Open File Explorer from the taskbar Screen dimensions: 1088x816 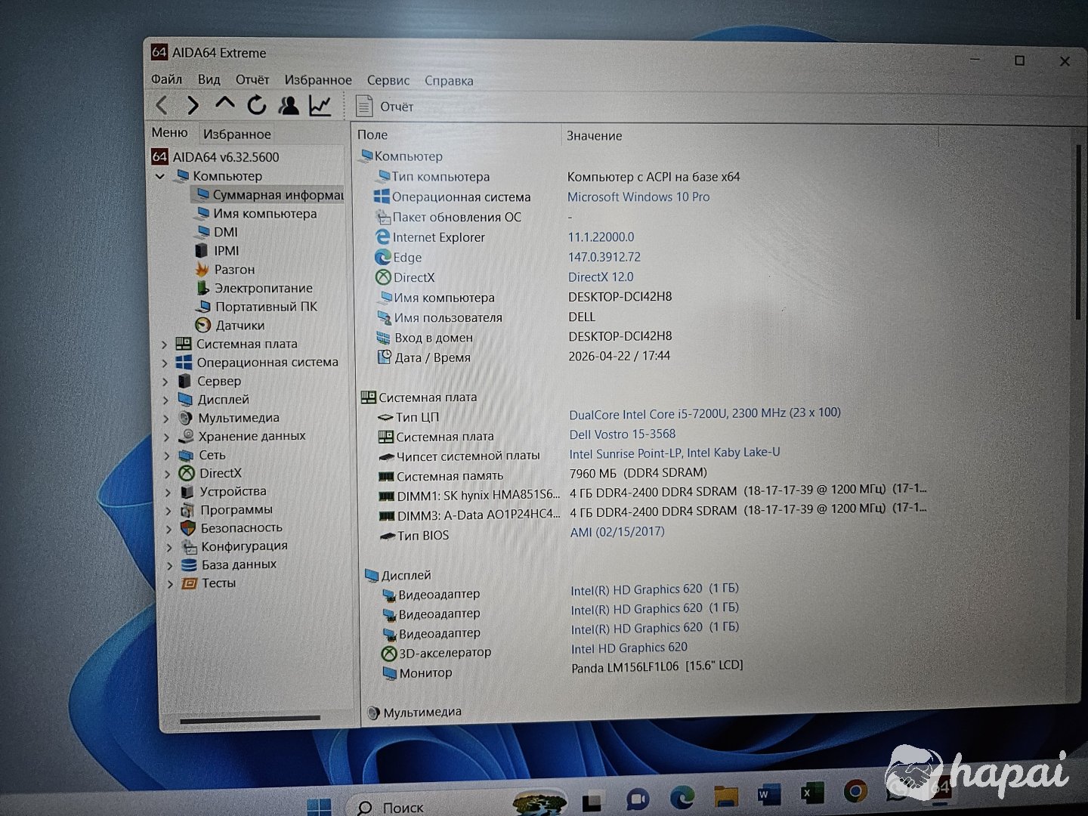[725, 796]
